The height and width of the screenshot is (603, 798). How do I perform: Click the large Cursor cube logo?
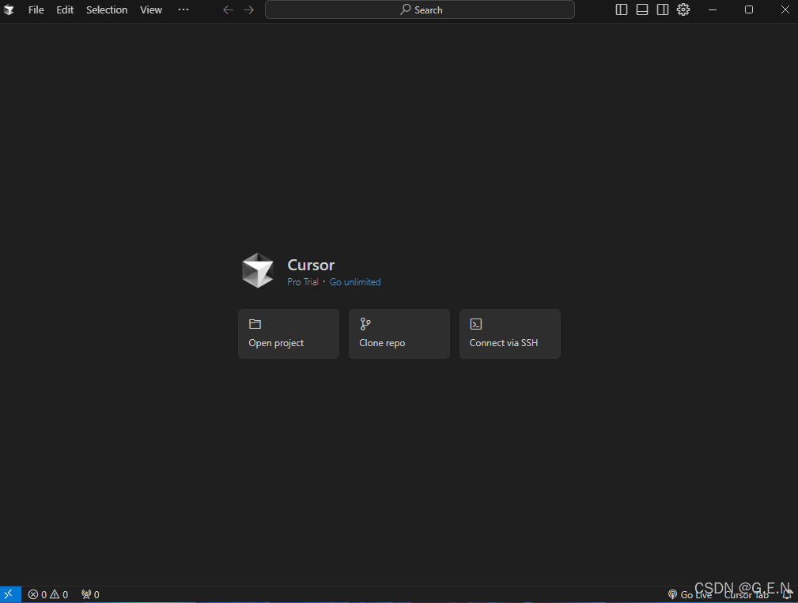tap(258, 270)
